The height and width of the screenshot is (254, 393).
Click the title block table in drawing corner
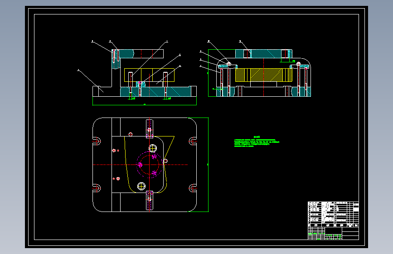click(333, 221)
